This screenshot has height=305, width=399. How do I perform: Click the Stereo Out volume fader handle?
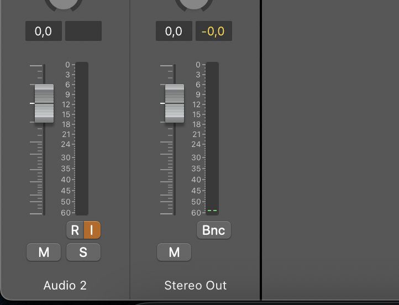175,103
